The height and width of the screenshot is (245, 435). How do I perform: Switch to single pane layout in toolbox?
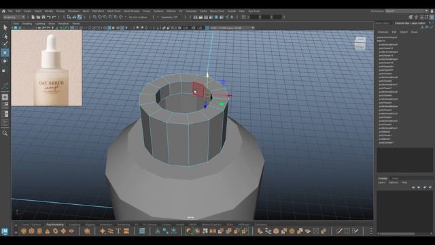click(x=5, y=97)
